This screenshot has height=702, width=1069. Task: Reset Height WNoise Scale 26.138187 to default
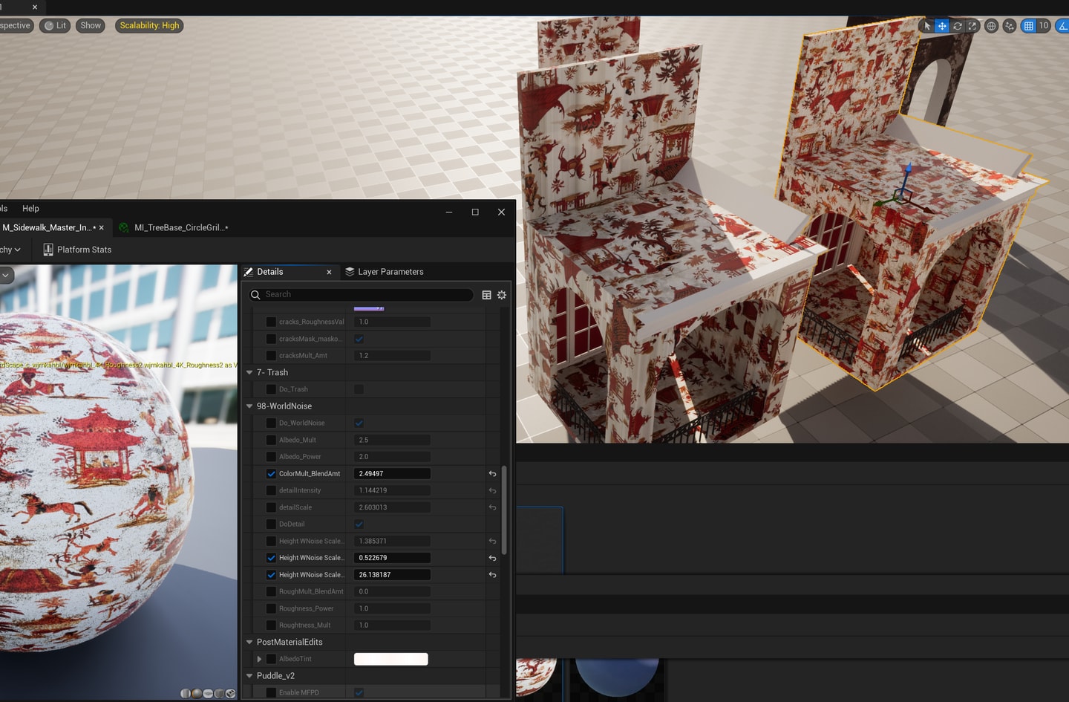pos(492,575)
